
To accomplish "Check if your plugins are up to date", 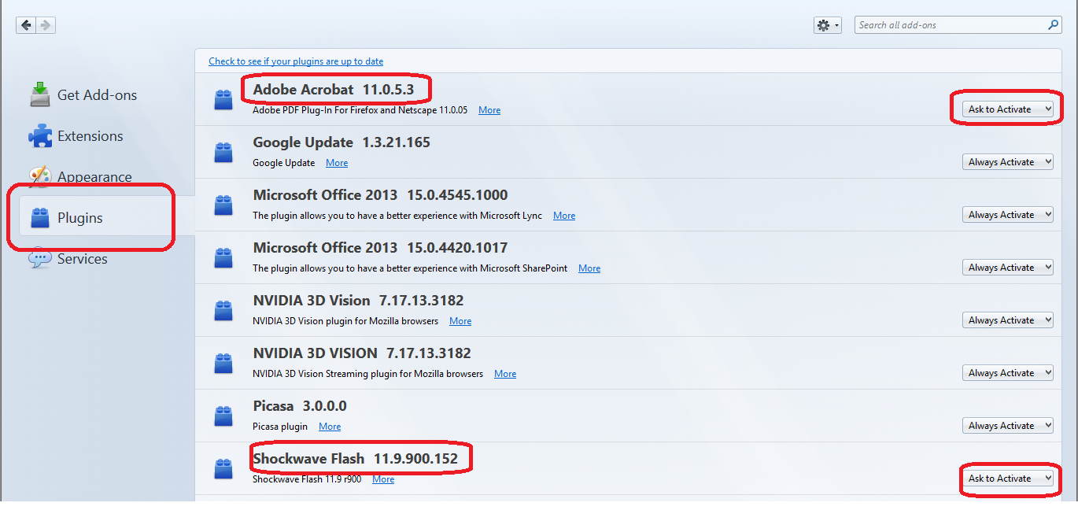I will click(x=296, y=61).
